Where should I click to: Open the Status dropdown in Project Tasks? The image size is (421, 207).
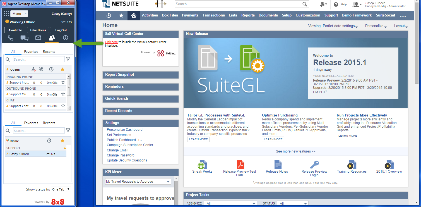(293, 204)
